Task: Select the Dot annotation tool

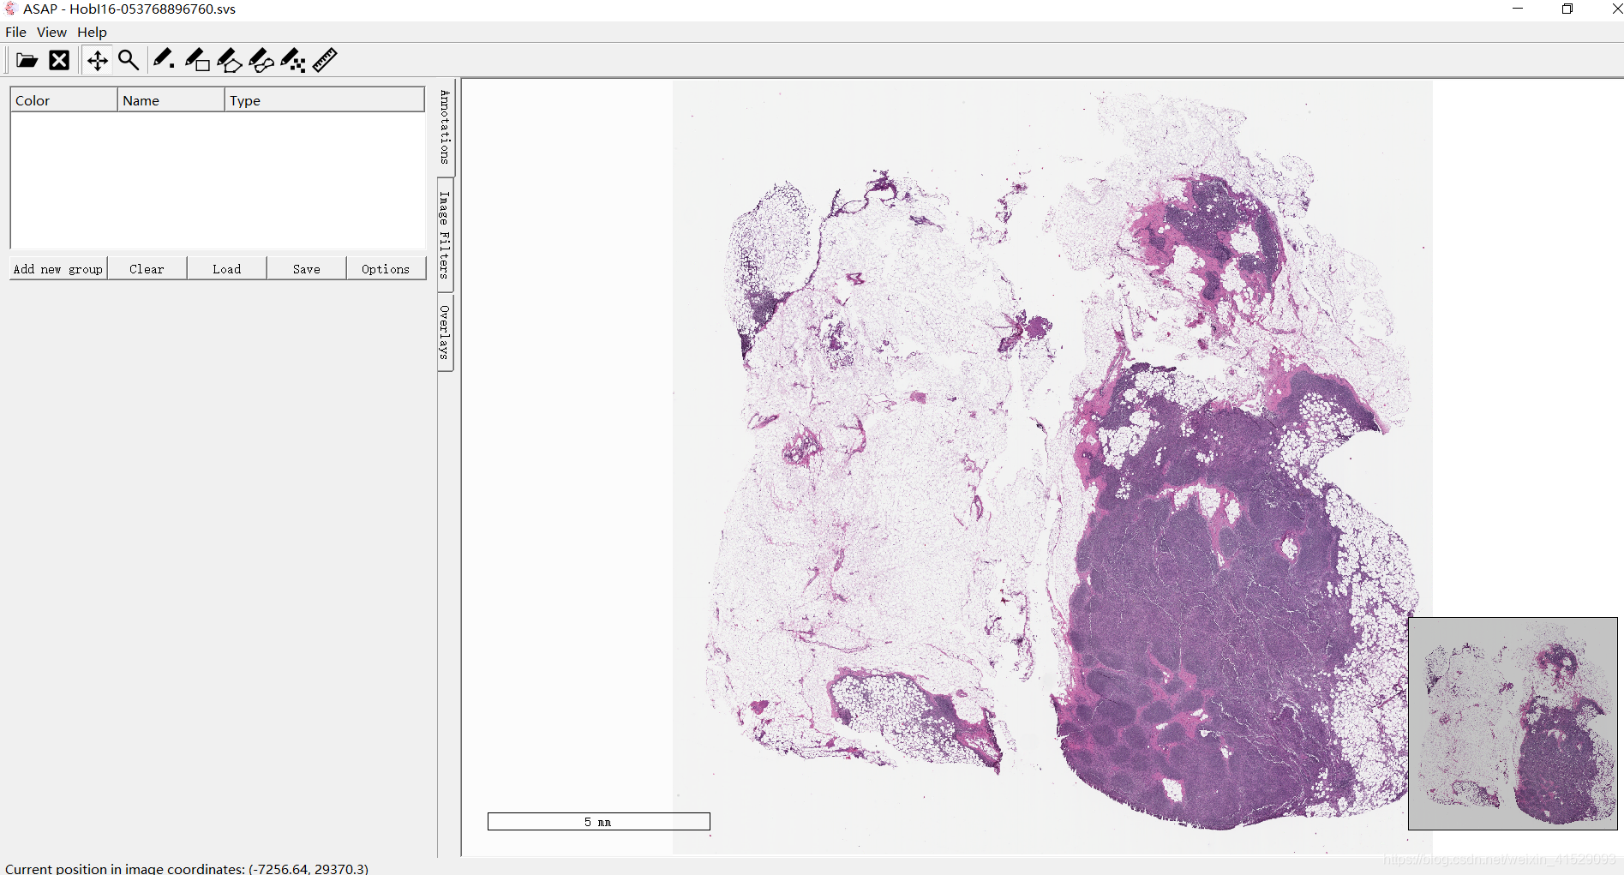Action: (x=164, y=60)
